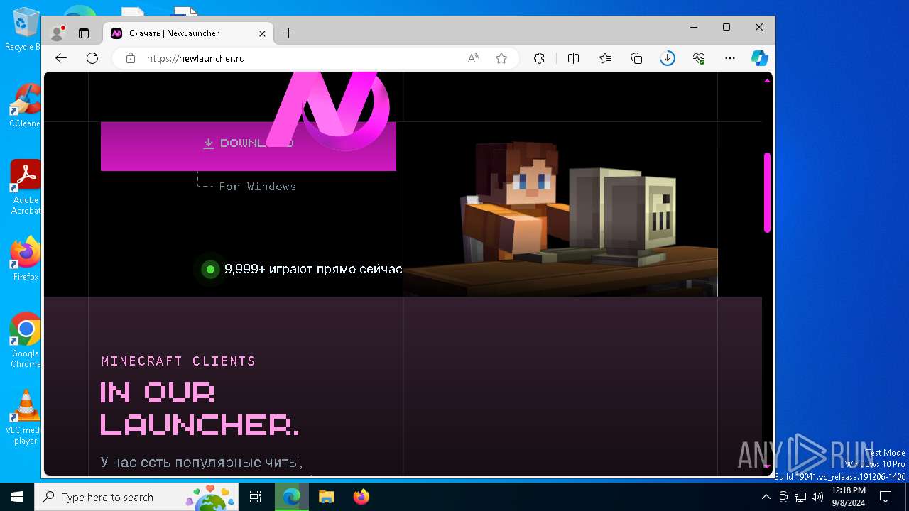This screenshot has height=511, width=909.
Task: Open the volume tray icon
Action: tap(817, 497)
